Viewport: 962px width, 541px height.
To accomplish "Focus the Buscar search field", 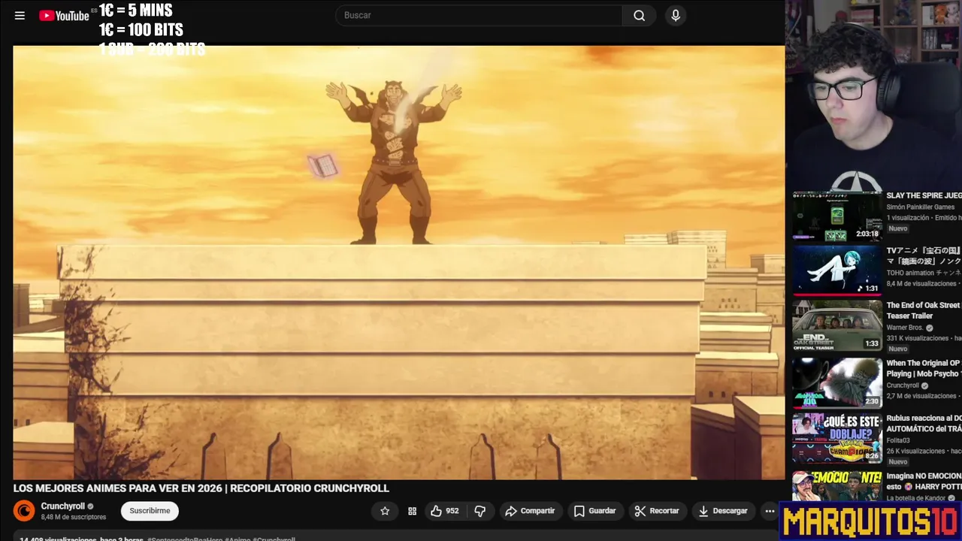I will (479, 15).
